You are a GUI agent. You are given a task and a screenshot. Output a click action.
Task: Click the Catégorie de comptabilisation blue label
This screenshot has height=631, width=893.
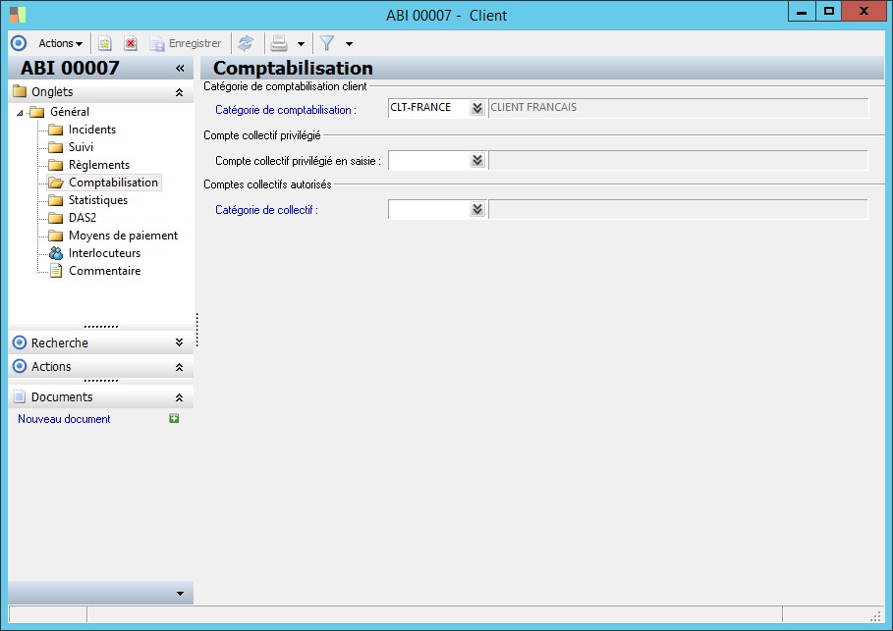pyautogui.click(x=285, y=110)
